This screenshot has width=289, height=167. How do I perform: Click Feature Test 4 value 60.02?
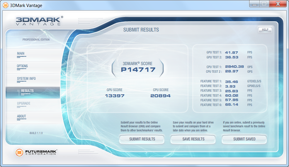pos(232,95)
